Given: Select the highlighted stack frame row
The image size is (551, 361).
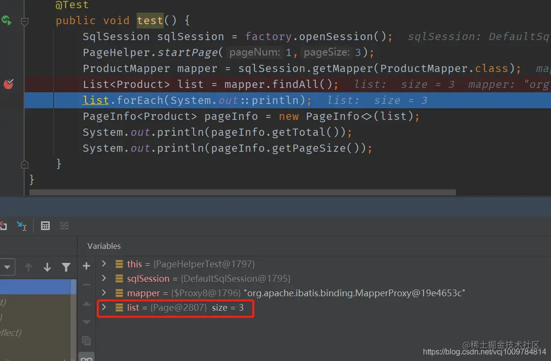Looking at the screenshot, I should pos(38,287).
